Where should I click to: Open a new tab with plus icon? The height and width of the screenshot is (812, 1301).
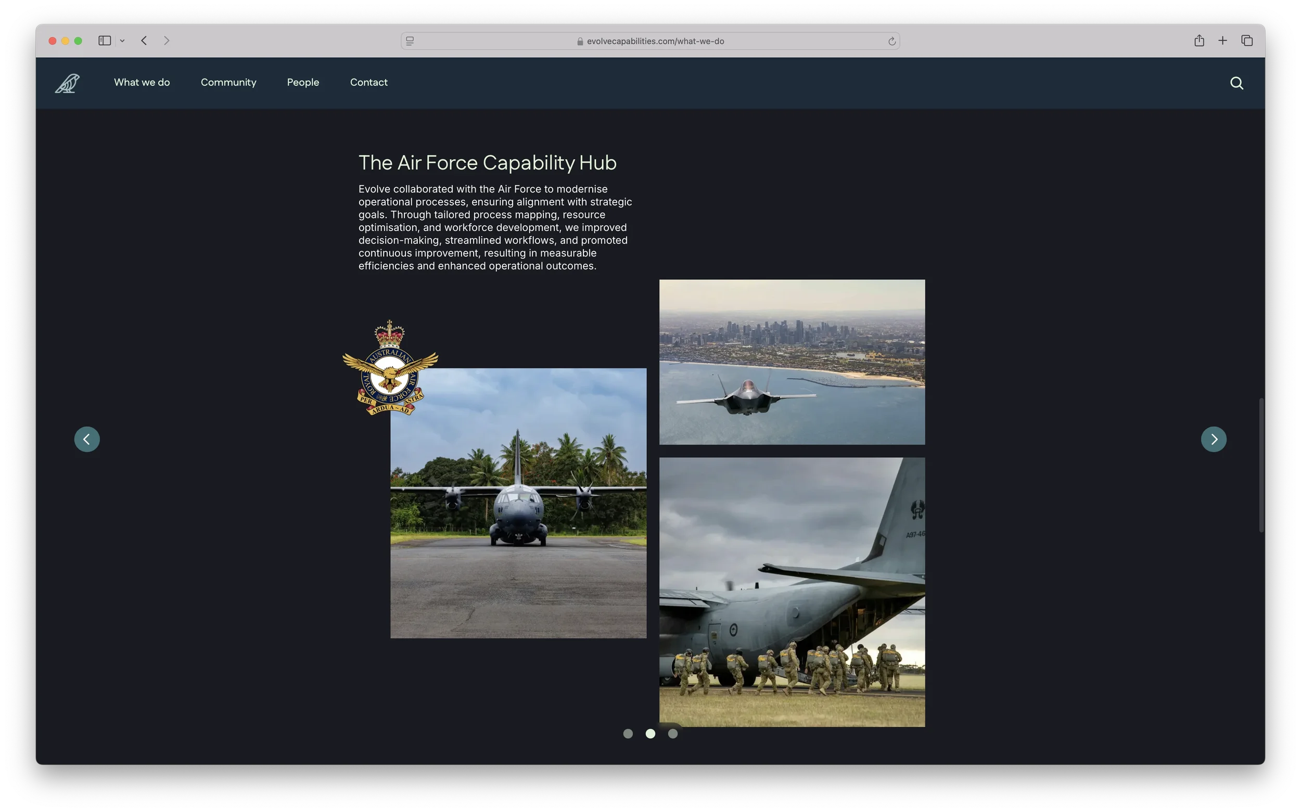point(1222,41)
